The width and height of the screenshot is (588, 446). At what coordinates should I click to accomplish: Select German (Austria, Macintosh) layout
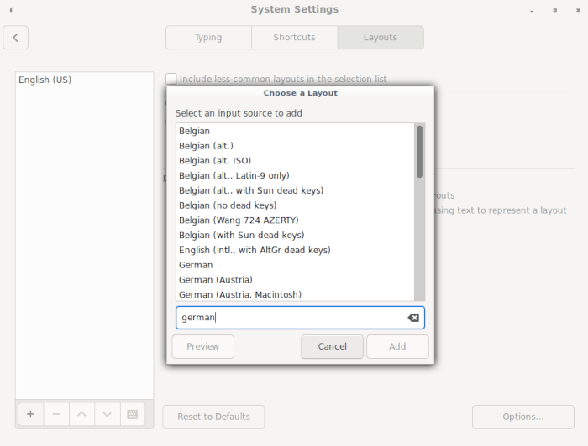(295, 294)
